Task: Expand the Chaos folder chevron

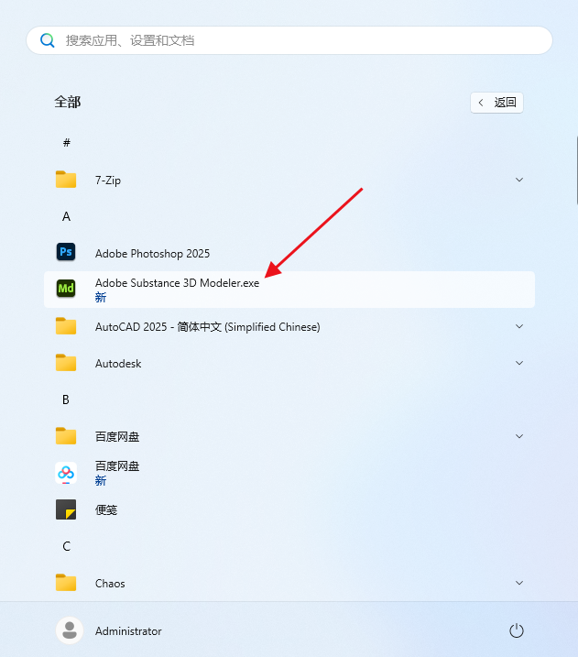Action: (x=519, y=583)
